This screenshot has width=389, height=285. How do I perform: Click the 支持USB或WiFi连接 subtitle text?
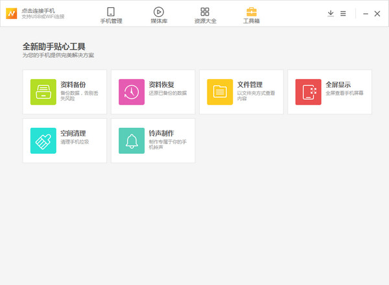tap(43, 17)
